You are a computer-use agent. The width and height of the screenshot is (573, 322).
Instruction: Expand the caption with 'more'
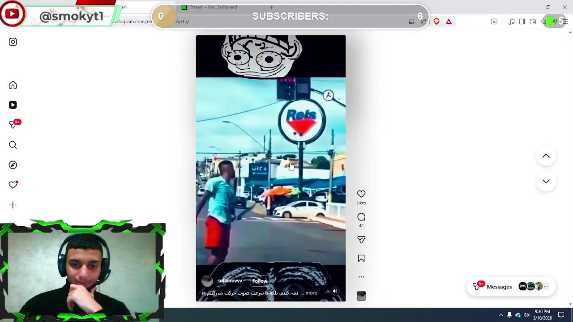(311, 293)
